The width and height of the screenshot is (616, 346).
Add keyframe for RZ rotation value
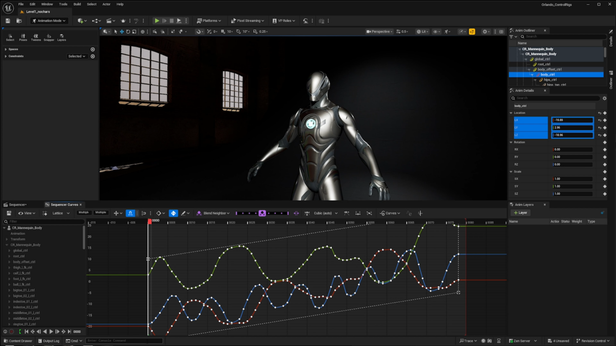click(605, 165)
